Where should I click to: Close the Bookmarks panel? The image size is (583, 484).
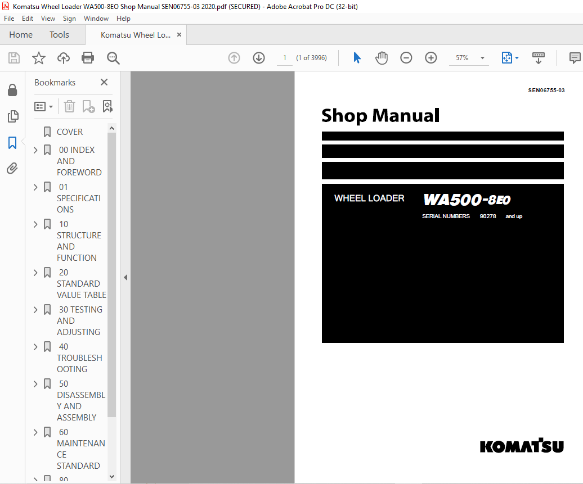tap(104, 82)
